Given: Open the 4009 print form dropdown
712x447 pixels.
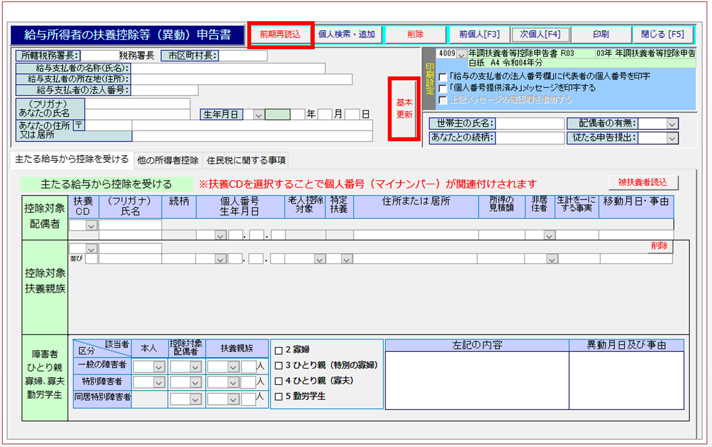Looking at the screenshot, I should (461, 54).
